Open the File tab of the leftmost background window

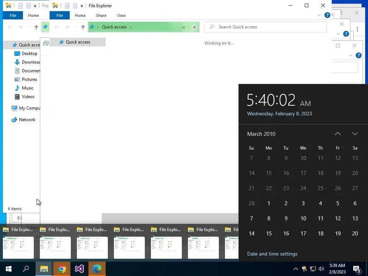point(13,15)
